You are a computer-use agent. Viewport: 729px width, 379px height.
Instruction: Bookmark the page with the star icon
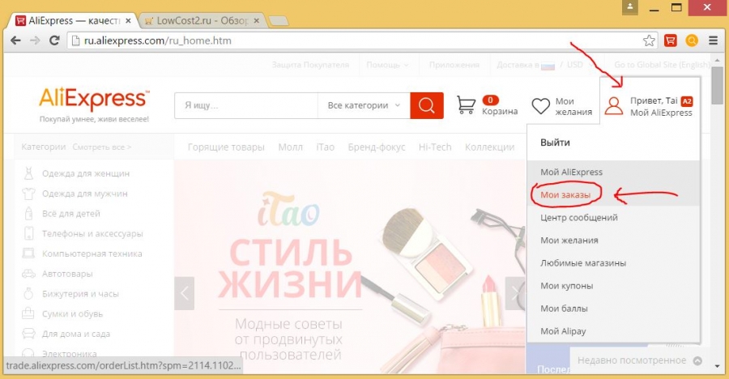[649, 41]
